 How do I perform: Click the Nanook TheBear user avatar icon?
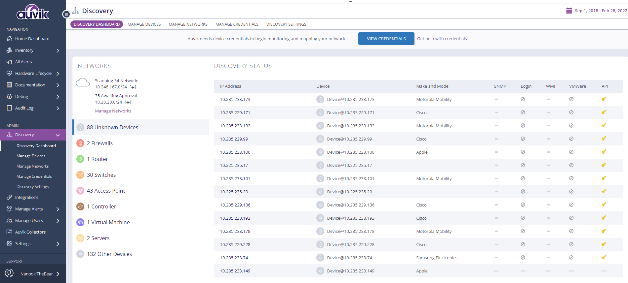[x=9, y=273]
